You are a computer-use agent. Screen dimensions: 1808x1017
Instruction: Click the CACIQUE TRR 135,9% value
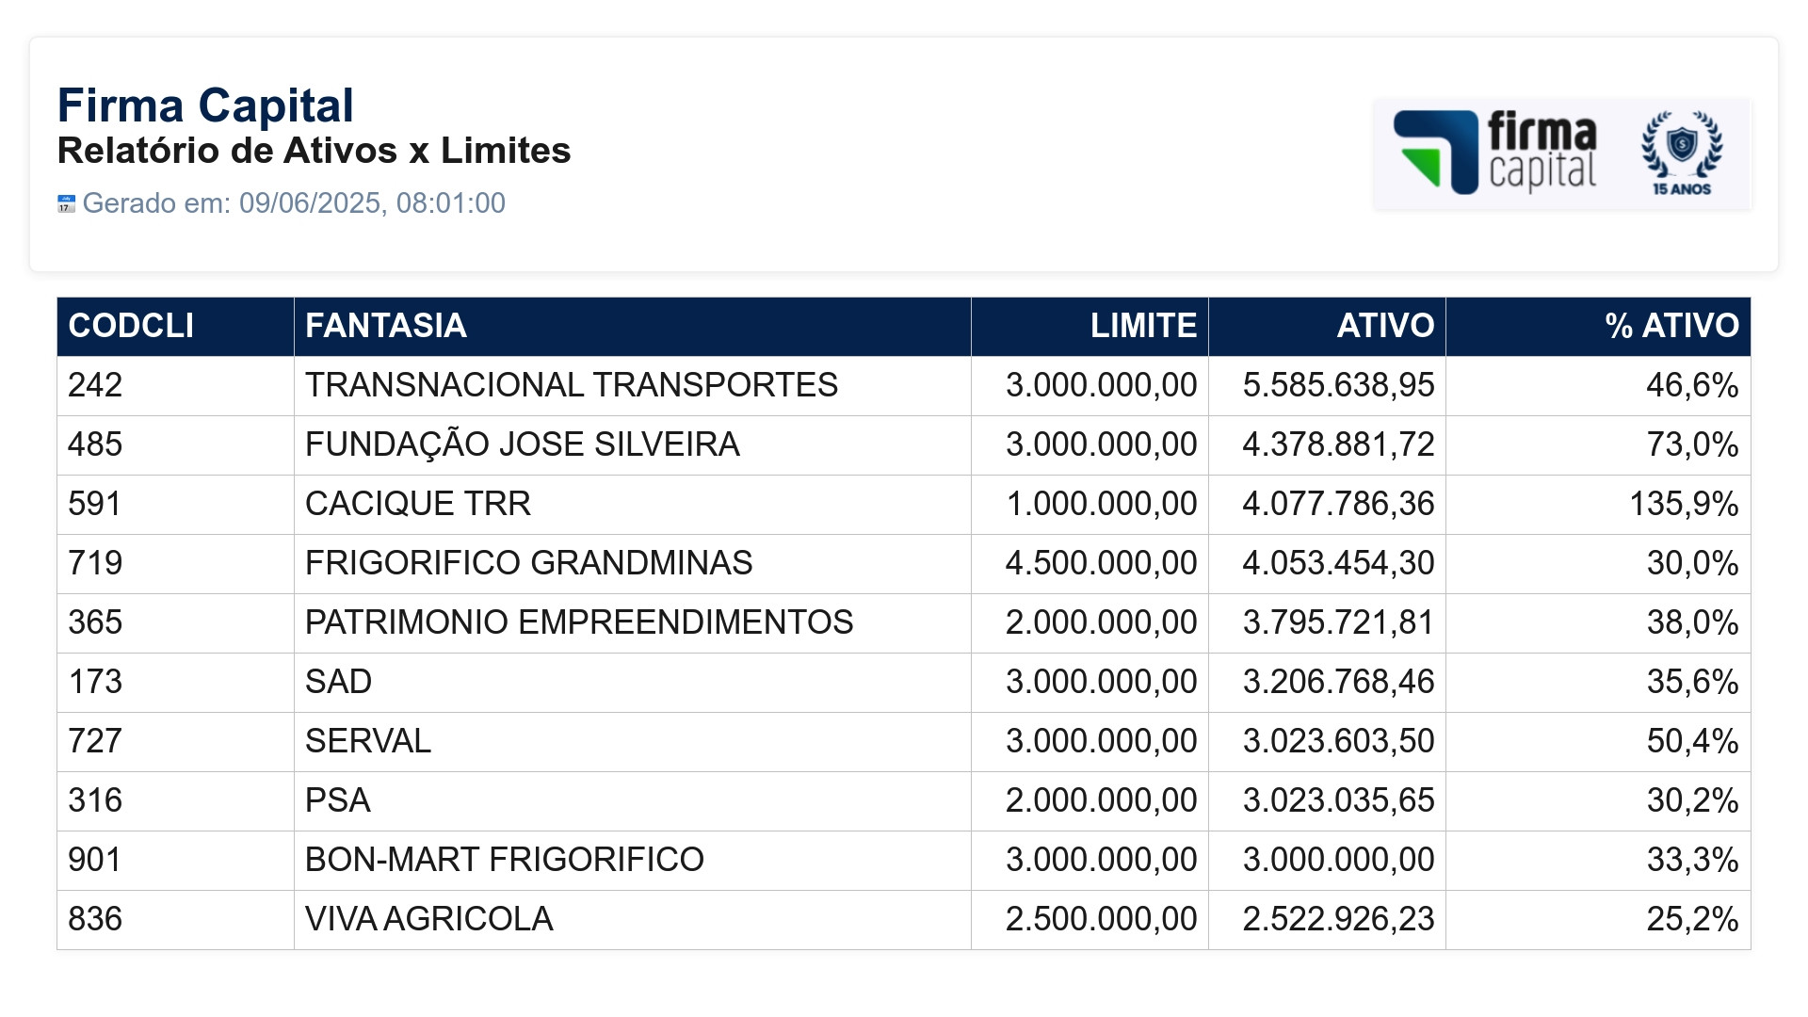point(1684,504)
